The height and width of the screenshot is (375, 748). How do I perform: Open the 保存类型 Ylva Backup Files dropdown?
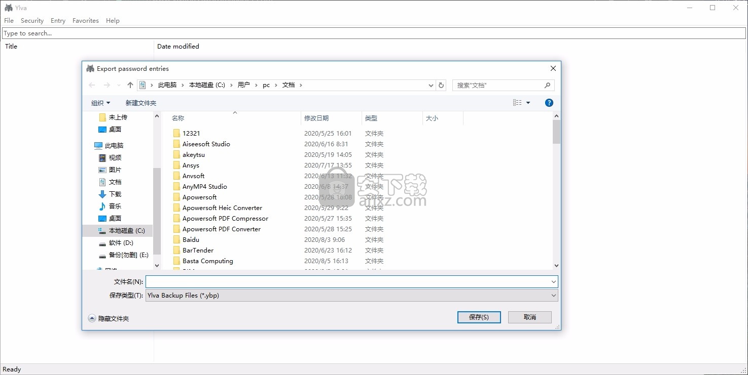(352, 295)
